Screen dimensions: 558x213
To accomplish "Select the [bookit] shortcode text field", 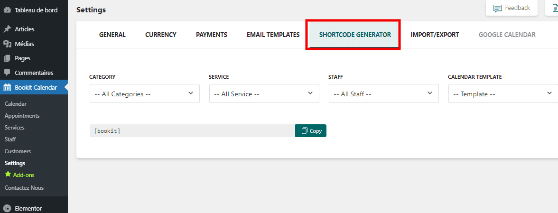I will [x=192, y=131].
